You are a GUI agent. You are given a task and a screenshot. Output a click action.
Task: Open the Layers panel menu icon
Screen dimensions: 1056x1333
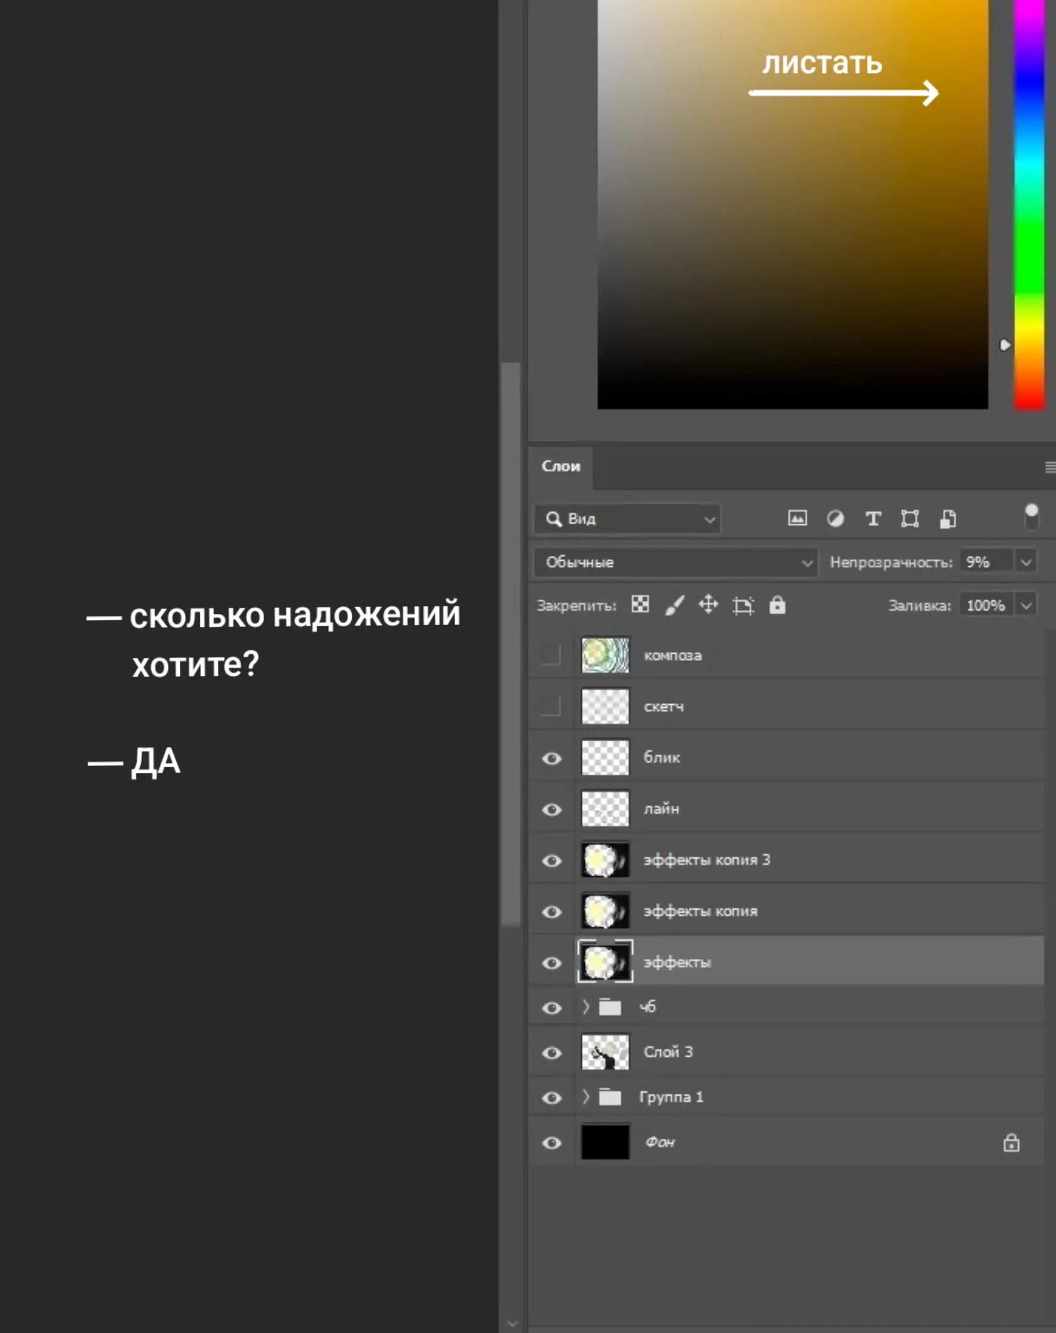point(1049,467)
